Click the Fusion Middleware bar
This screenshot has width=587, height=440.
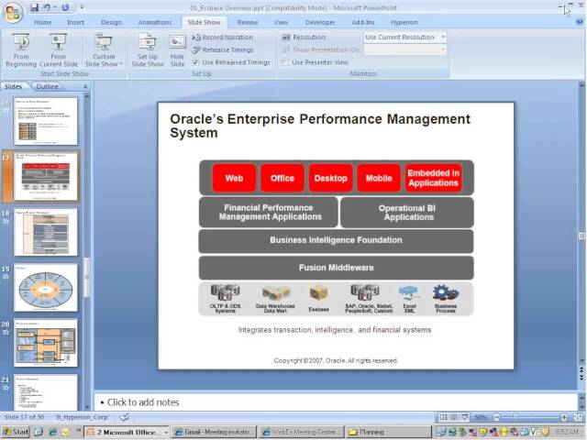tap(336, 268)
